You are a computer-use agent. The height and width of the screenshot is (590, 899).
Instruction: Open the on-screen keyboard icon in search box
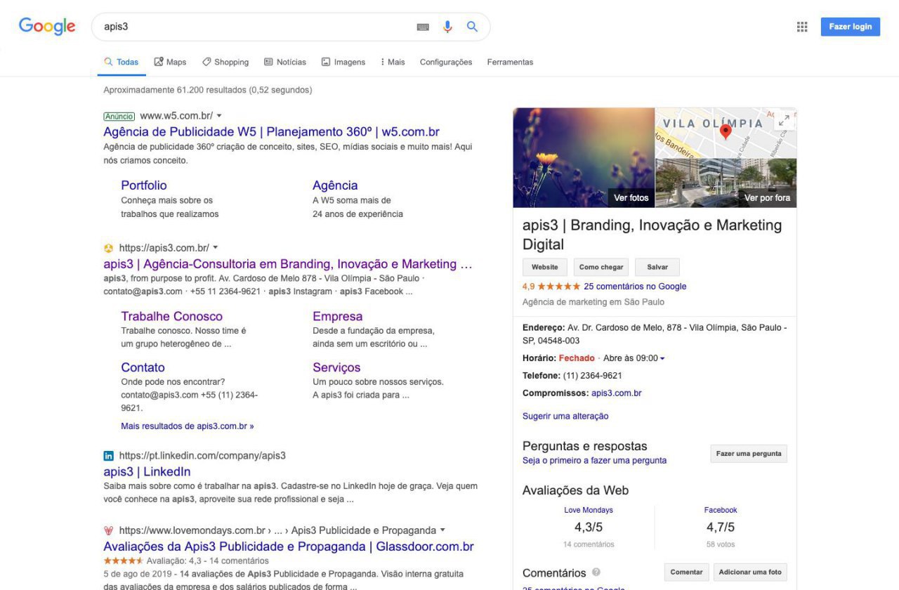(x=423, y=27)
